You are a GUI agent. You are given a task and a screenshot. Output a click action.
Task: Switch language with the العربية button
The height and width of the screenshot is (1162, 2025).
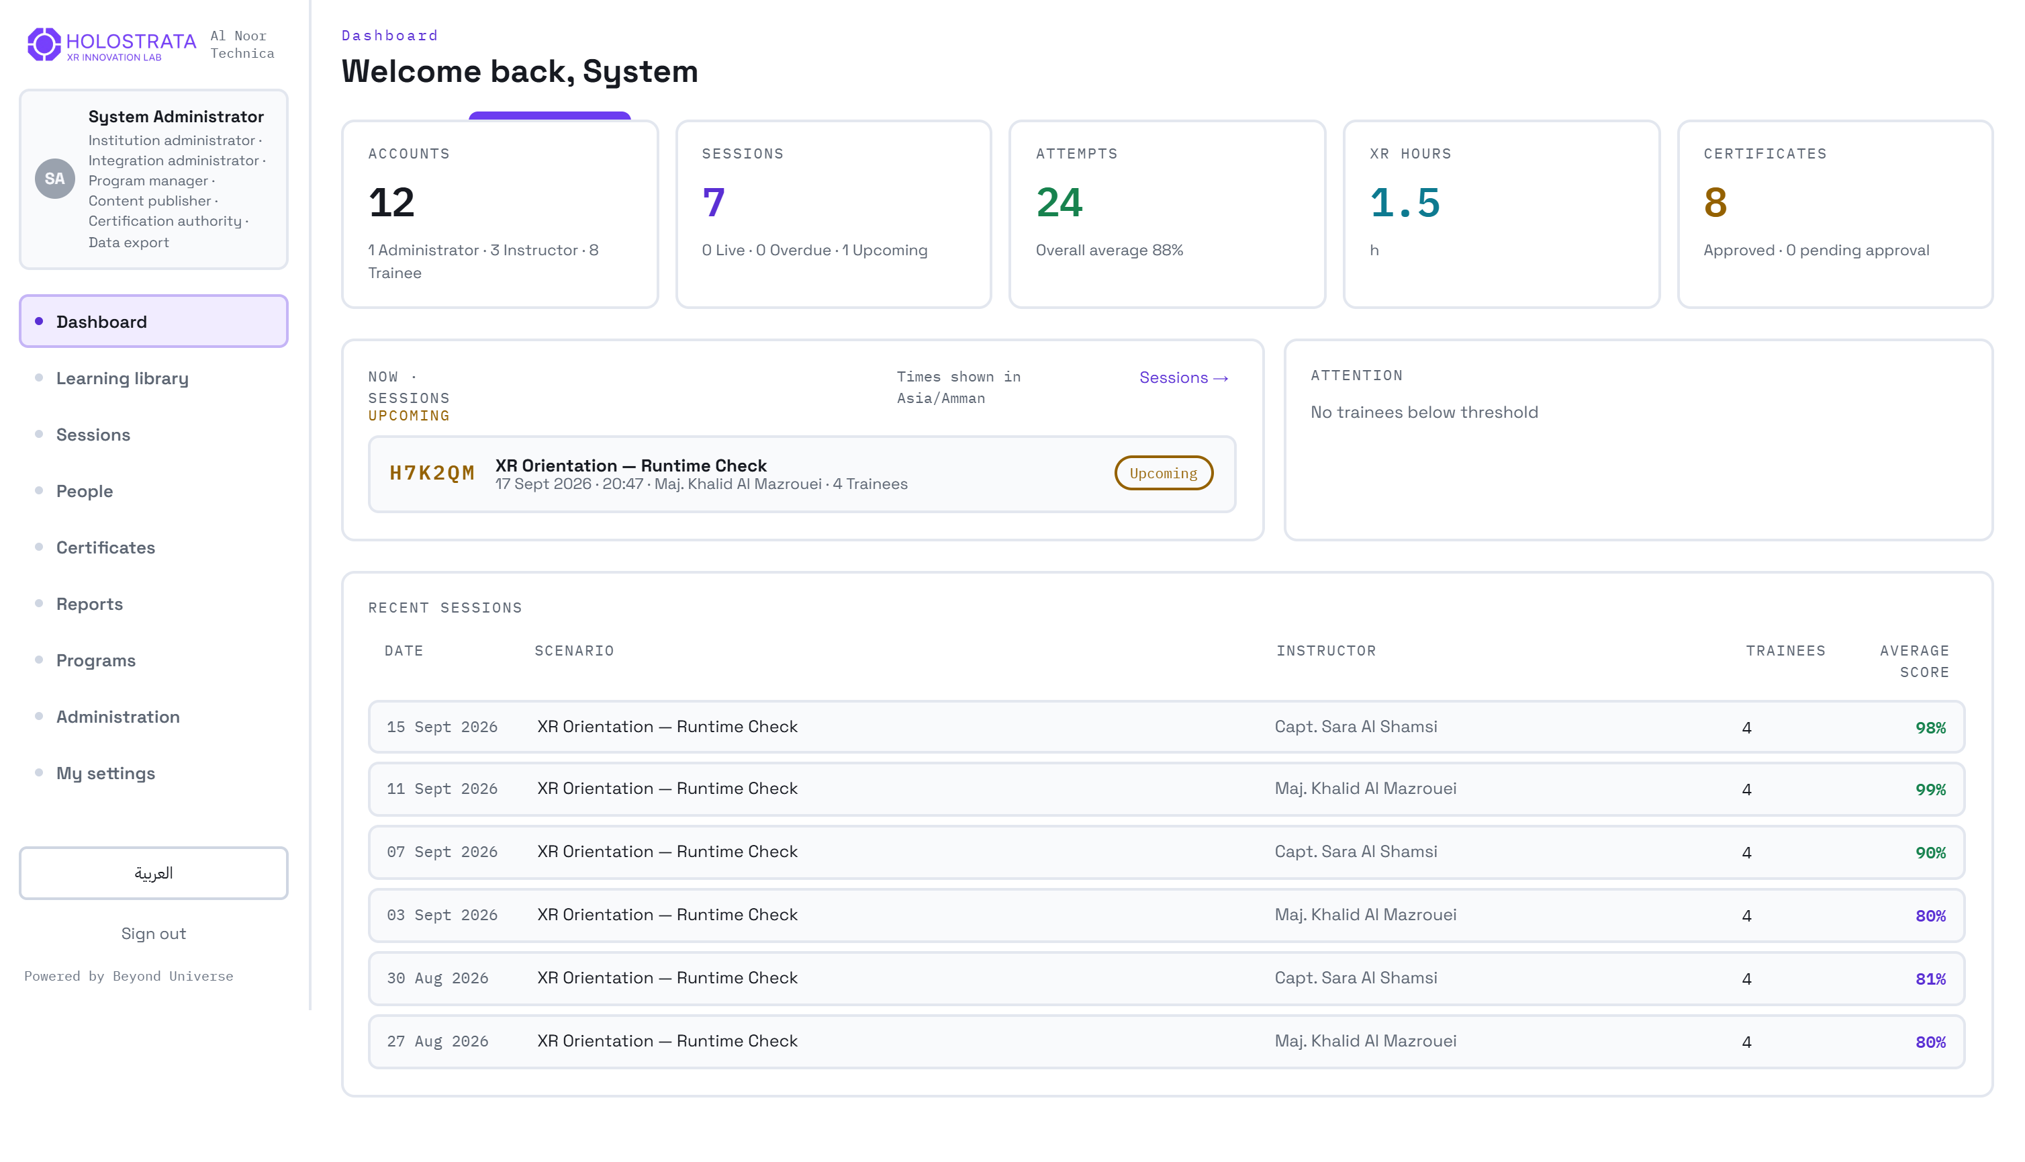click(x=154, y=873)
